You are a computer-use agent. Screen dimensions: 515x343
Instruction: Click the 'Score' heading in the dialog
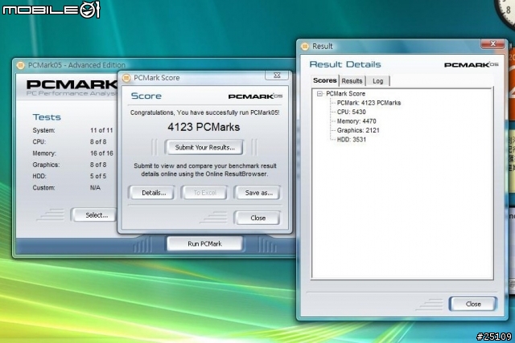pos(146,96)
